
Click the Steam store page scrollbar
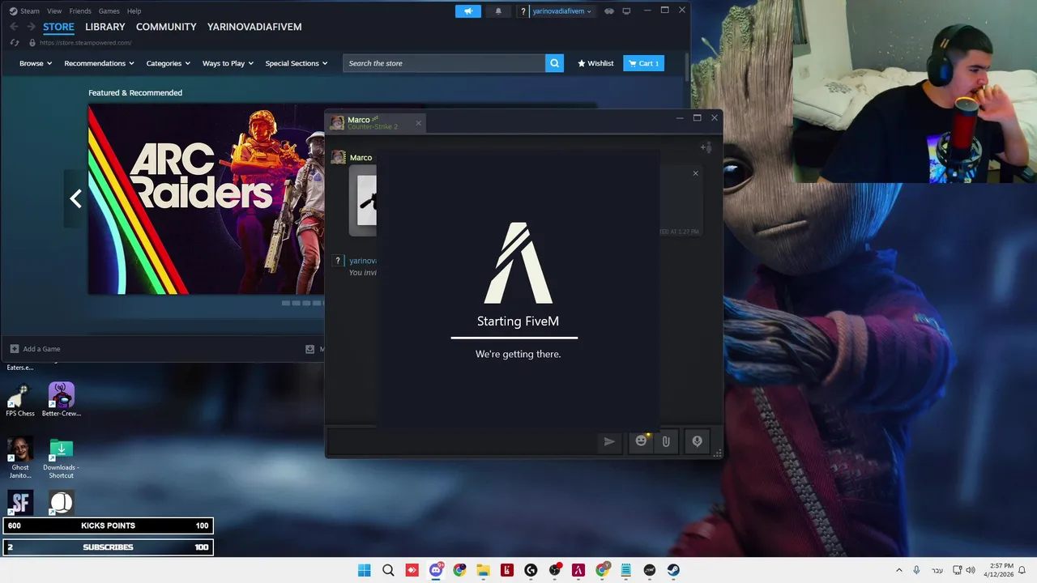click(x=687, y=66)
